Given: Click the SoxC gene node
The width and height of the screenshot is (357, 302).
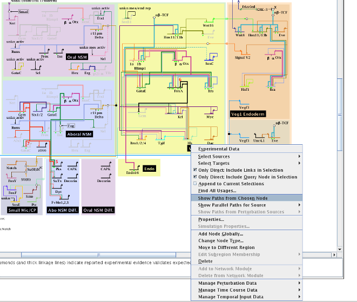Looking at the screenshot, I should point(209,64).
